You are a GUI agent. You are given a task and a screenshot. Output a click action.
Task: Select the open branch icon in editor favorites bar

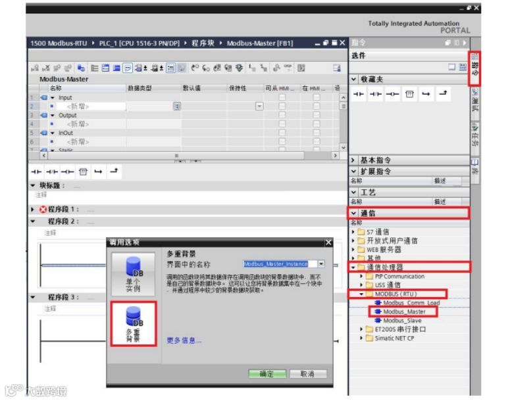tap(98, 172)
